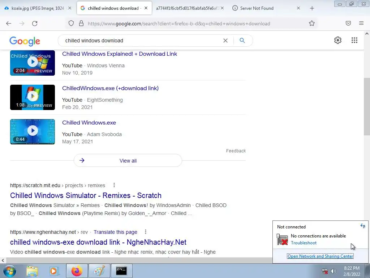Image resolution: width=370 pixels, height=278 pixels.
Task: Close the Server Not Found tab
Action: click(x=298, y=8)
